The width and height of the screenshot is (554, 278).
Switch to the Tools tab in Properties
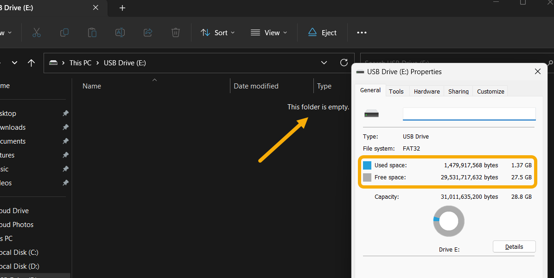click(396, 91)
